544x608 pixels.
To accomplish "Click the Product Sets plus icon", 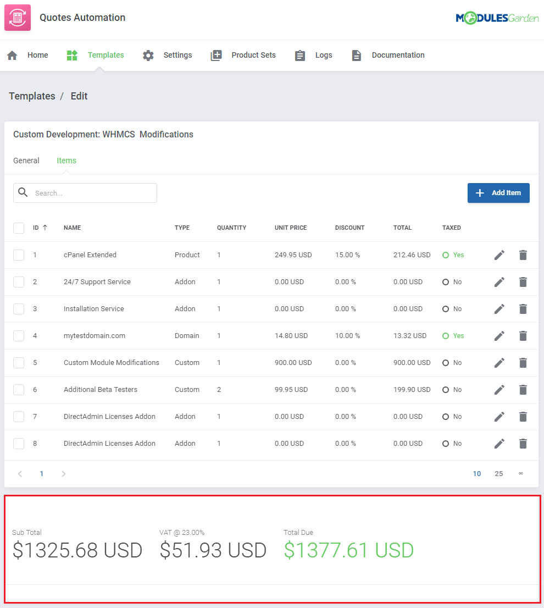I will click(216, 56).
